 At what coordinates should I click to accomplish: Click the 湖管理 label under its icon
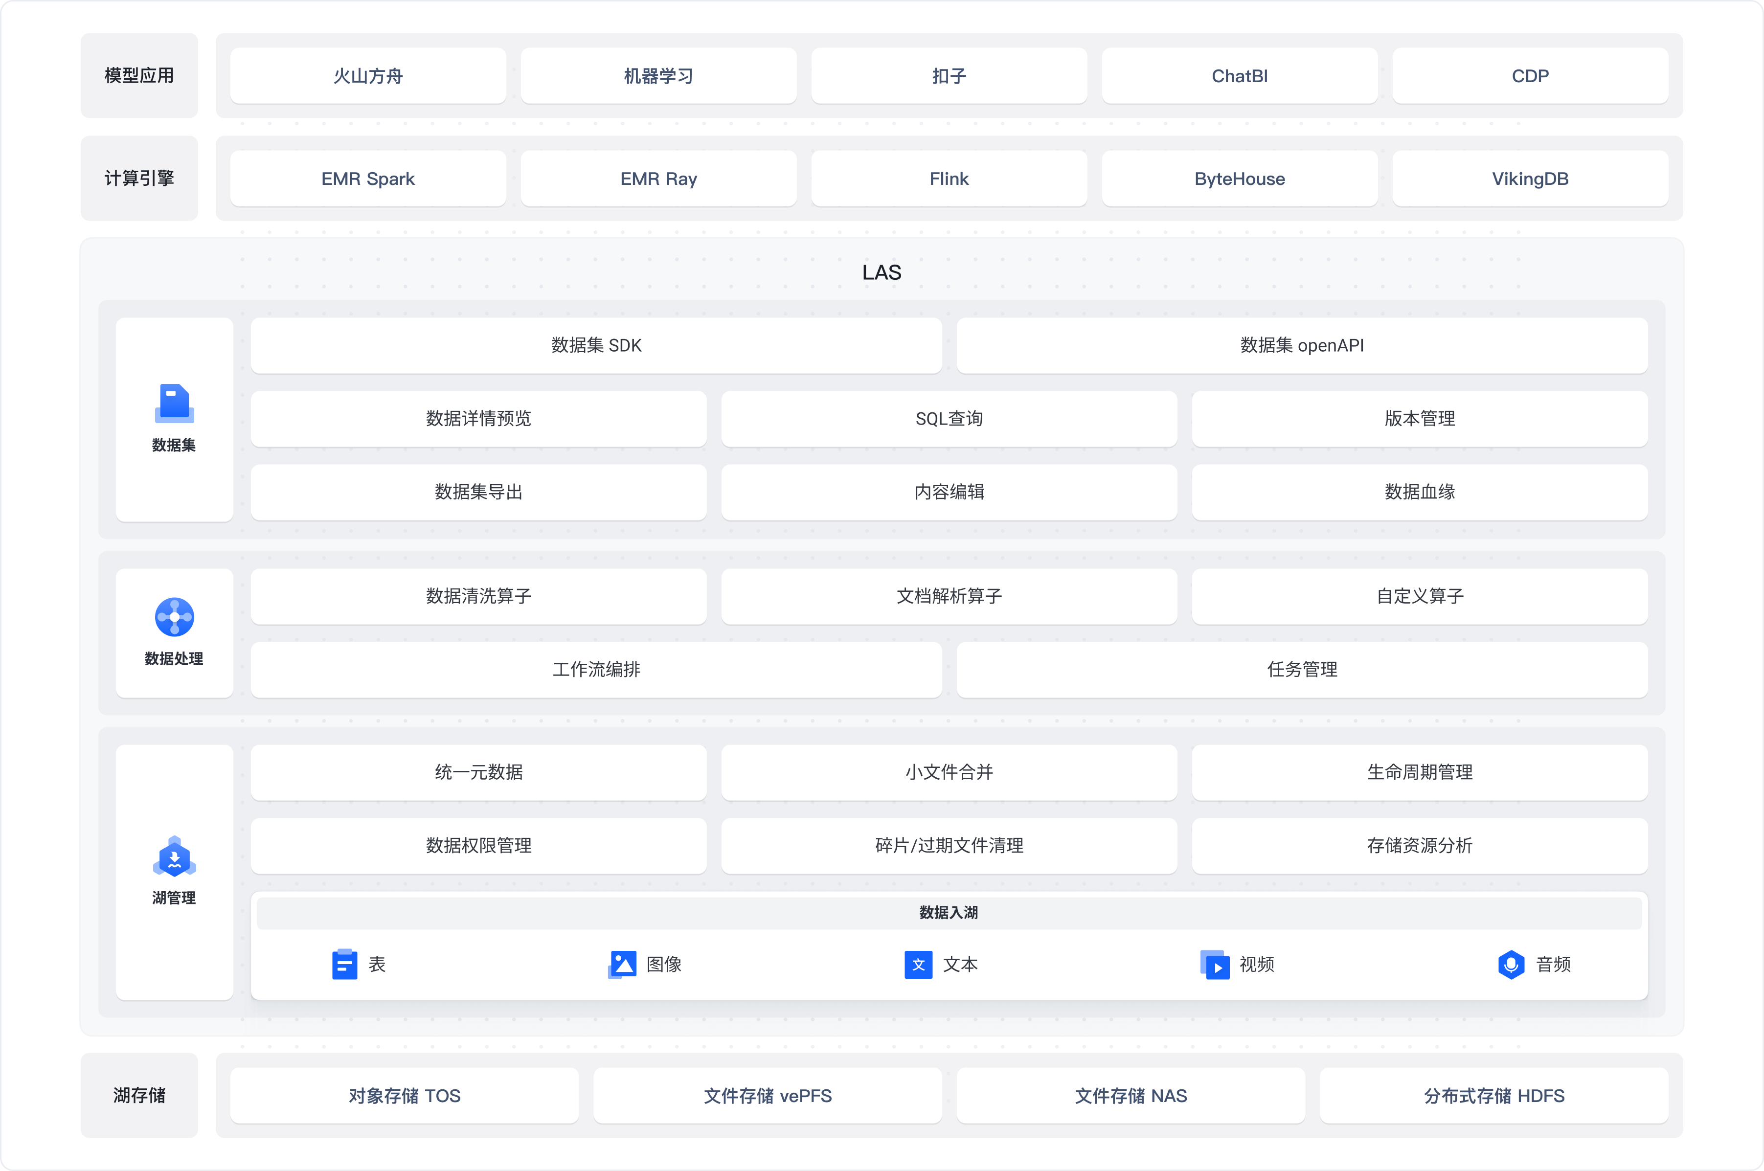coord(174,898)
